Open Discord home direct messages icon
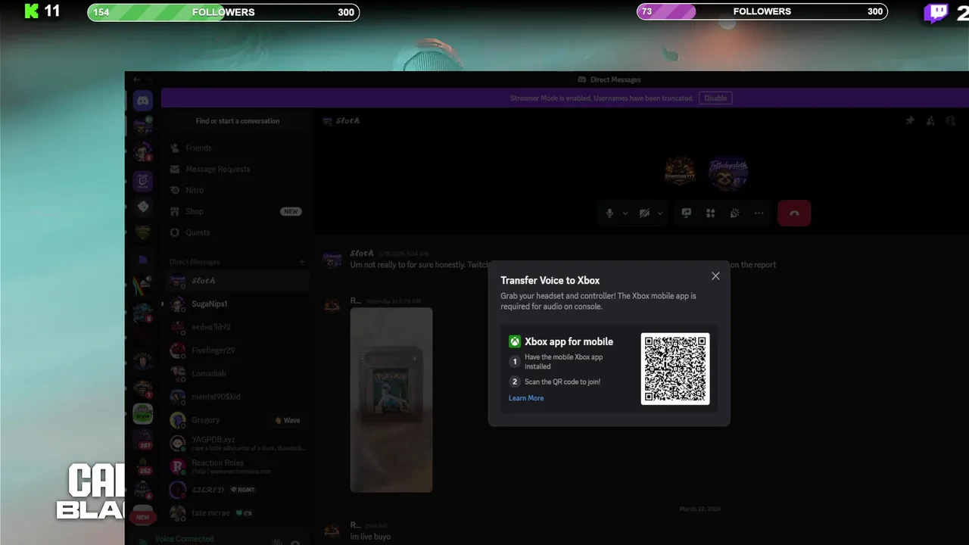 [x=142, y=100]
